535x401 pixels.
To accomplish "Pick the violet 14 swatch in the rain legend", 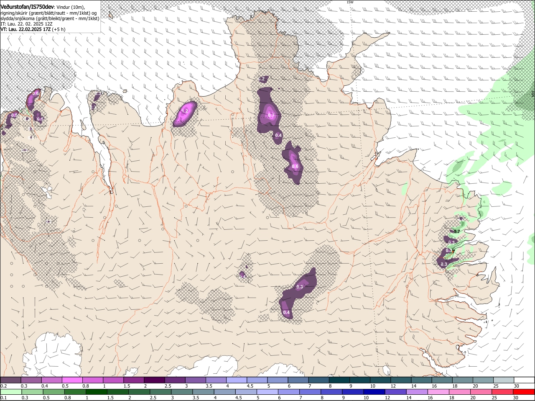I will (x=417, y=391).
